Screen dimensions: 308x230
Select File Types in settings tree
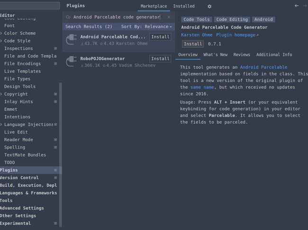[x=17, y=79]
